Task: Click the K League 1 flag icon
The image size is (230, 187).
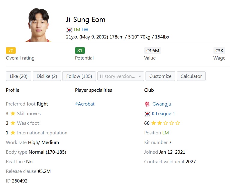Action: [147, 114]
